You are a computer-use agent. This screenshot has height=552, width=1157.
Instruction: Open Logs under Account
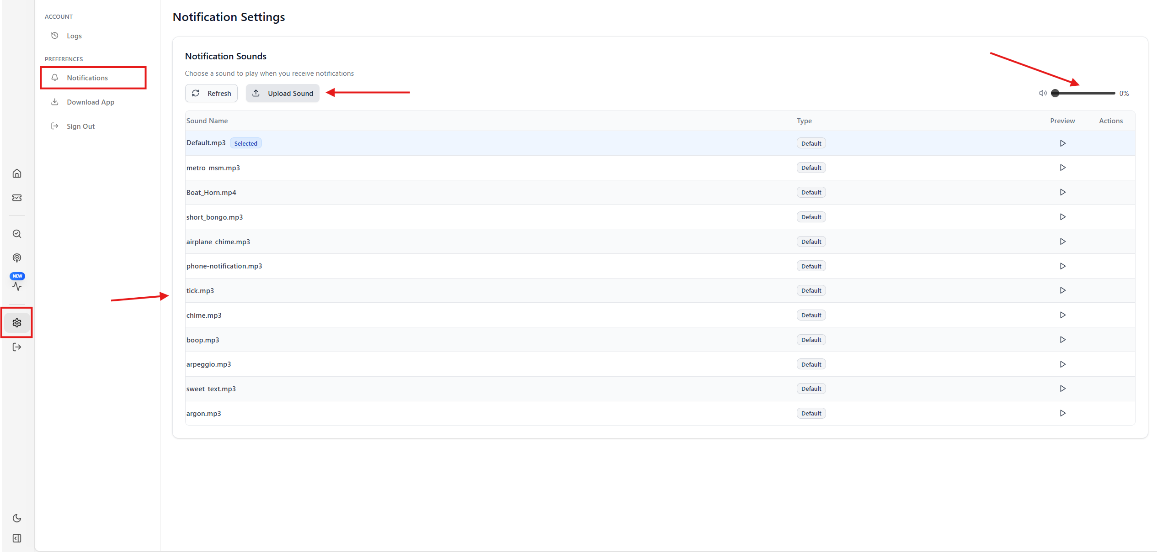pos(74,36)
